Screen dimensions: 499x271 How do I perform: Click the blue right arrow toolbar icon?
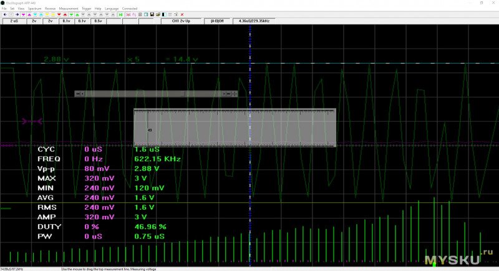17,14
